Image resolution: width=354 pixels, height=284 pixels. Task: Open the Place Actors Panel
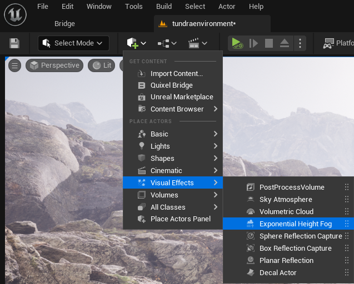(x=180, y=219)
